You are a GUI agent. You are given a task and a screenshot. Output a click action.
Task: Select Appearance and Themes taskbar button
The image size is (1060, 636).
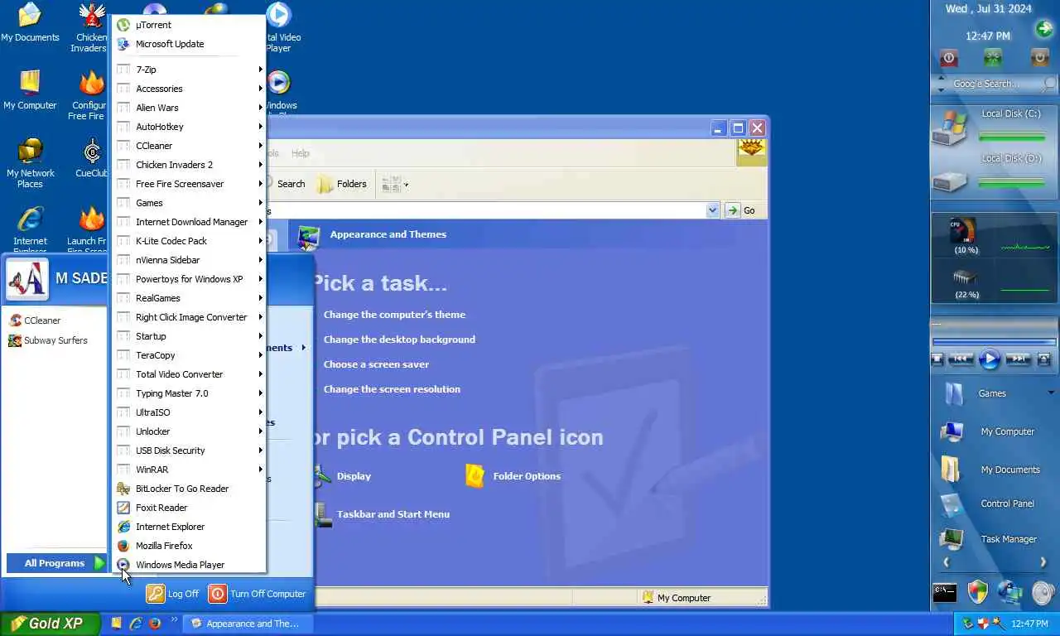[x=248, y=624]
